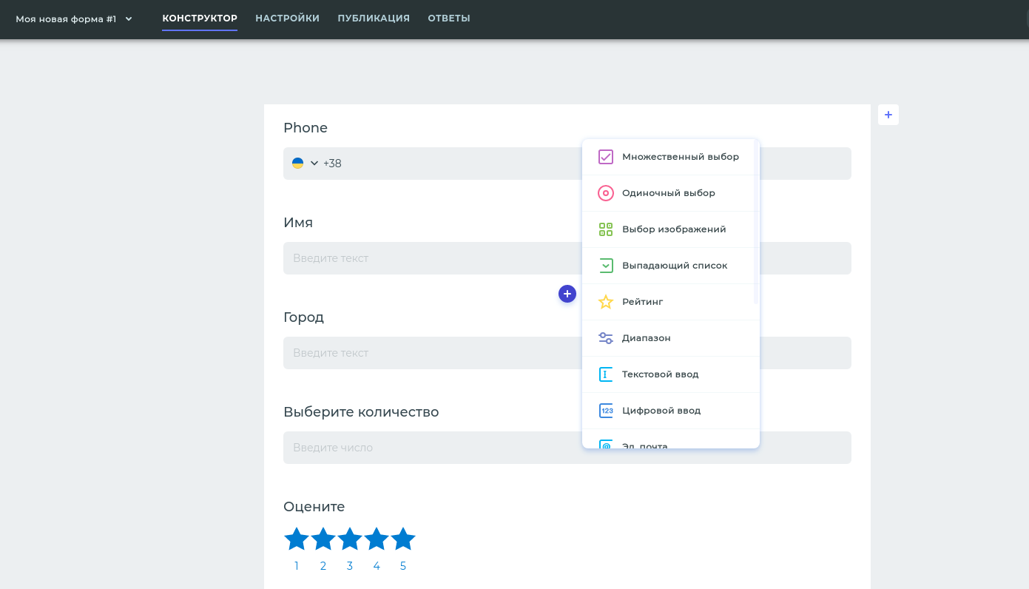Focus the Выберите количество number field
The height and width of the screenshot is (589, 1029).
429,448
